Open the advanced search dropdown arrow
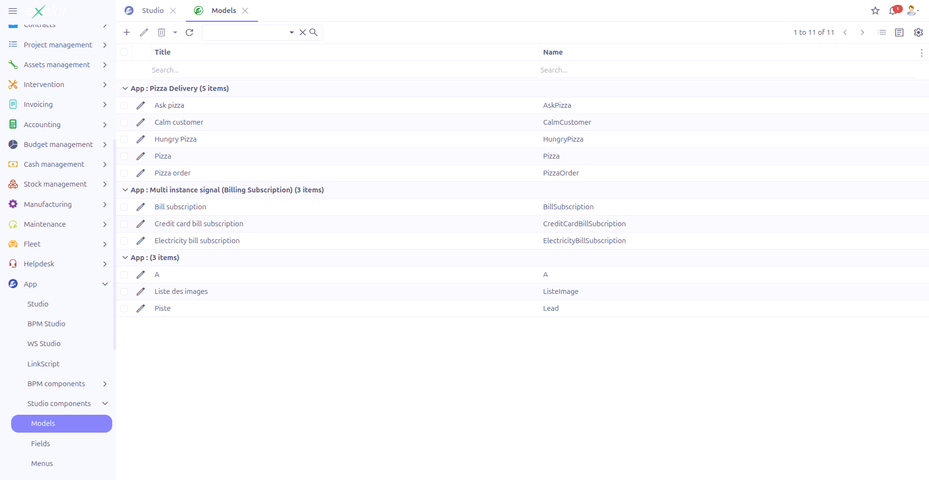Screen dimensions: 929x480 click(x=292, y=32)
